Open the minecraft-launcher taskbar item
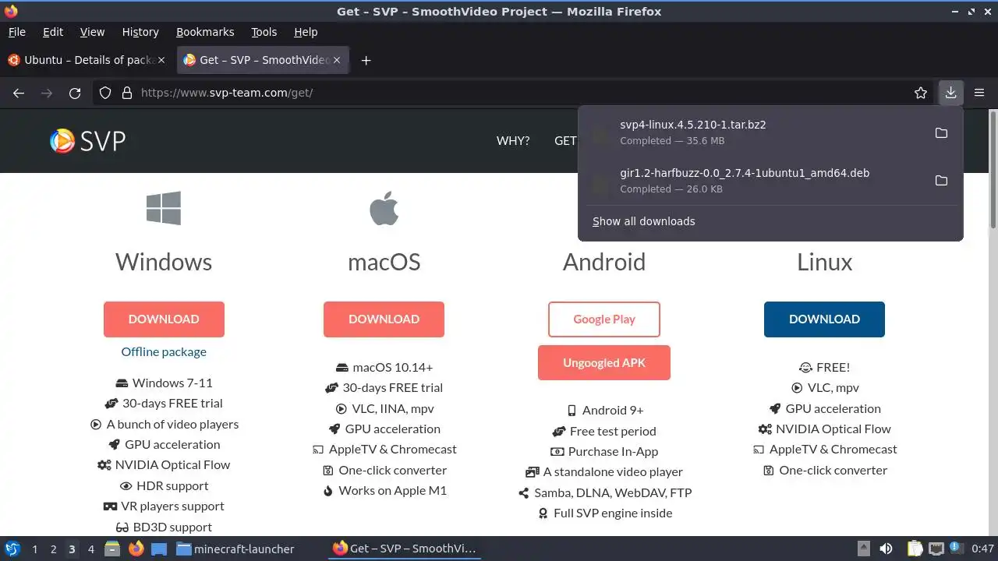Screen dimensions: 998x561 [235, 549]
